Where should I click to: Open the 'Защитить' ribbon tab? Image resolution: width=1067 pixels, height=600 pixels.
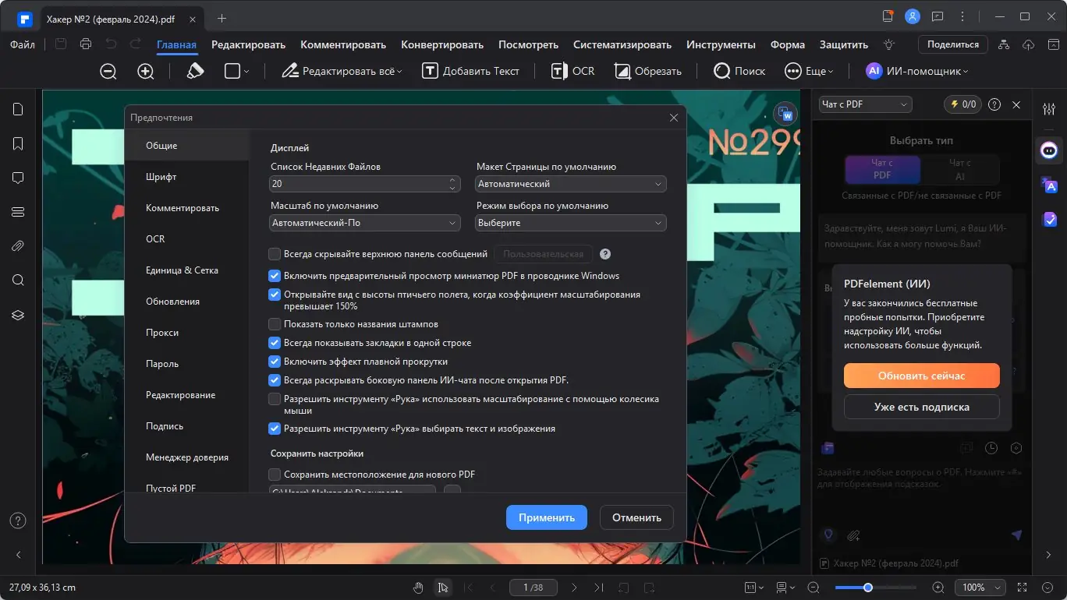pos(844,44)
